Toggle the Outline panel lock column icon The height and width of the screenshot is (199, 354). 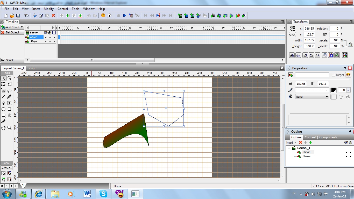[x=350, y=143]
